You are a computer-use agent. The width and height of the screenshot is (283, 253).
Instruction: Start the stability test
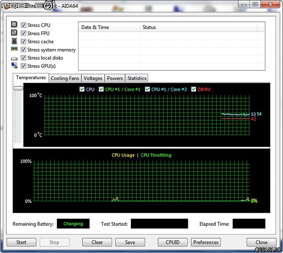tap(22, 242)
